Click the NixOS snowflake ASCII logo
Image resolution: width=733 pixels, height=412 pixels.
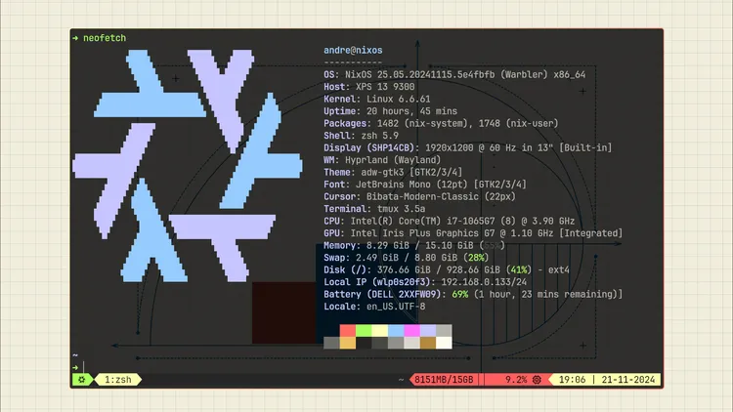[188, 166]
